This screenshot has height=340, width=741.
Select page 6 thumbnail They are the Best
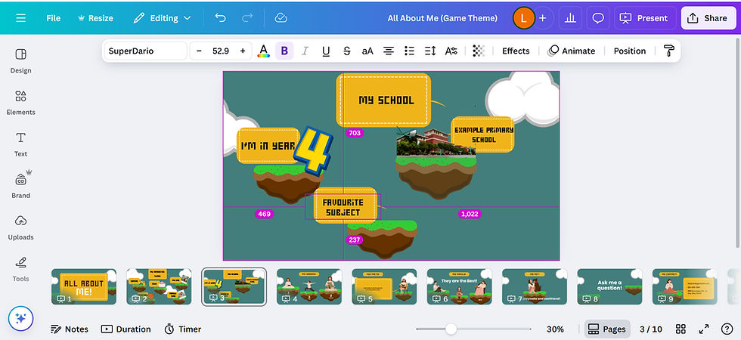pyautogui.click(x=460, y=286)
